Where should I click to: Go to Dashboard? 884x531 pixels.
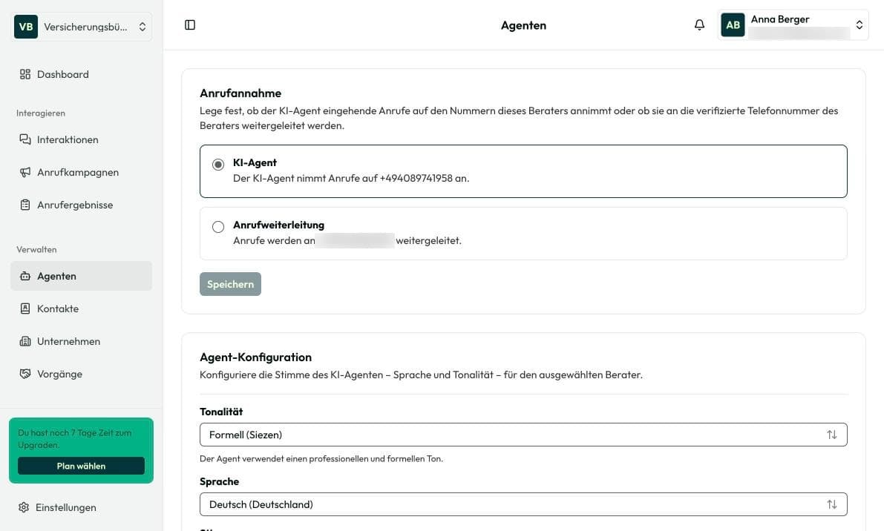point(81,74)
